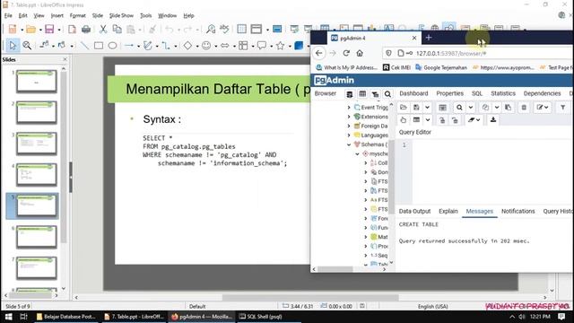Click the Find & Replace icon

pos(211,29)
